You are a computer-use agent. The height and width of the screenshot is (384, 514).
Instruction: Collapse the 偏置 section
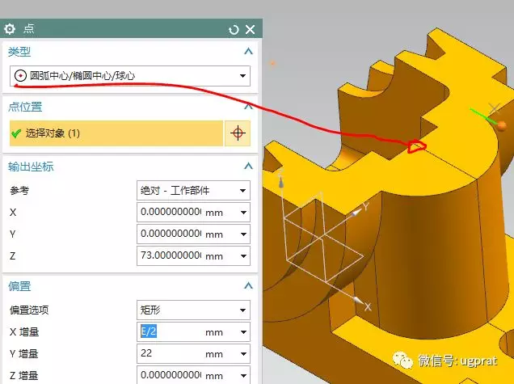(248, 285)
